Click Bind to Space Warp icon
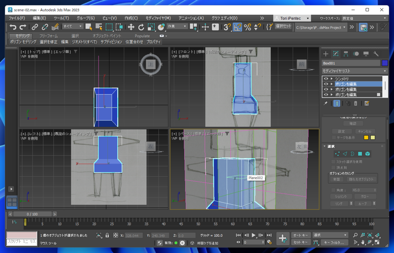Image resolution: width=394 pixels, height=253 pixels. point(55,27)
